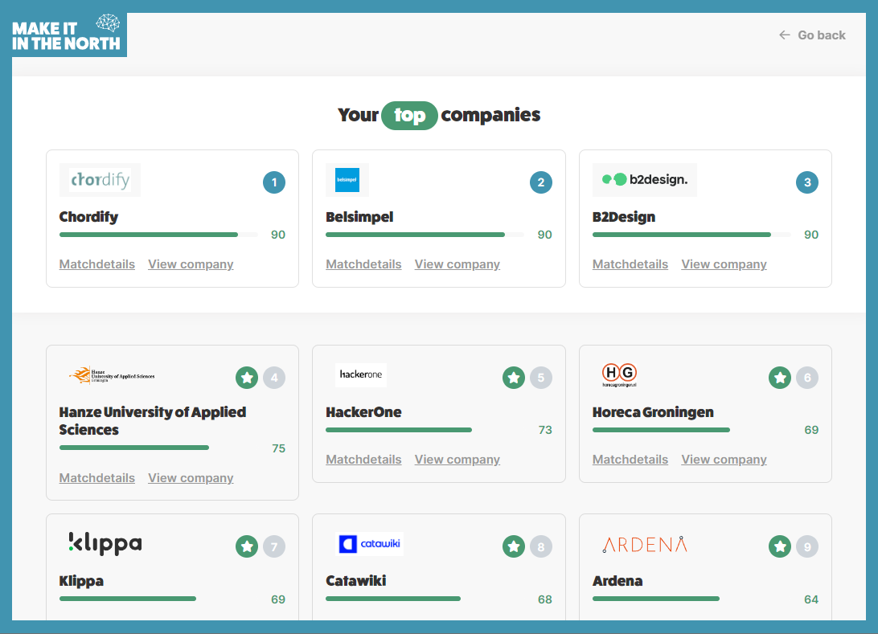Click the Belsimpel logo thumbnail

click(x=347, y=180)
